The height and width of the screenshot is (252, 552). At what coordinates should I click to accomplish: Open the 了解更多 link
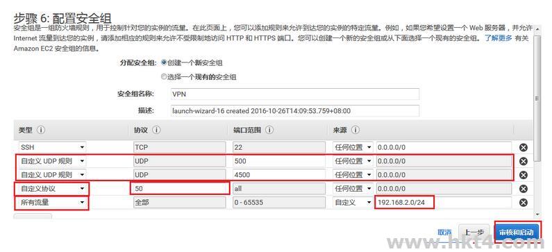pyautogui.click(x=498, y=38)
